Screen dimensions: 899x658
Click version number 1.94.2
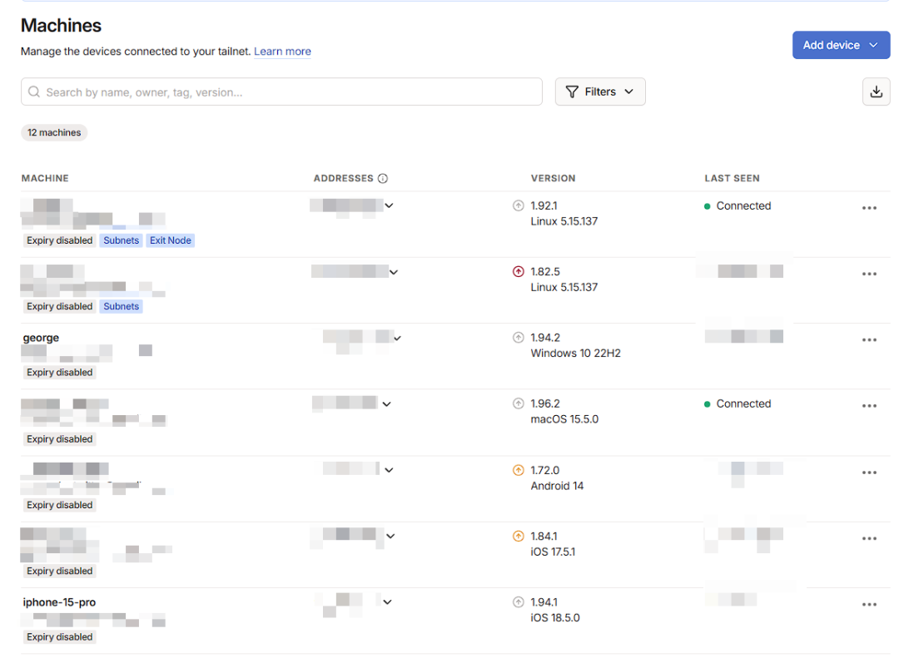click(545, 338)
